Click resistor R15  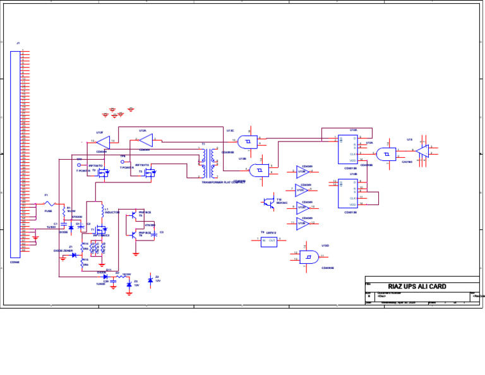pos(82,263)
